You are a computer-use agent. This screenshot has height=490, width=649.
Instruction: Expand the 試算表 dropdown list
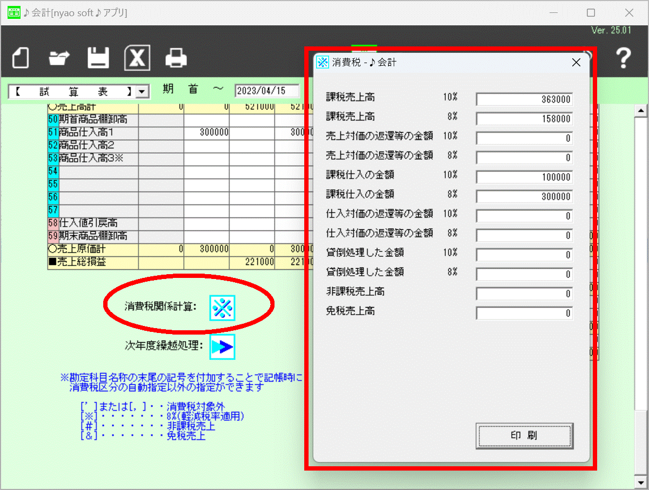point(142,92)
